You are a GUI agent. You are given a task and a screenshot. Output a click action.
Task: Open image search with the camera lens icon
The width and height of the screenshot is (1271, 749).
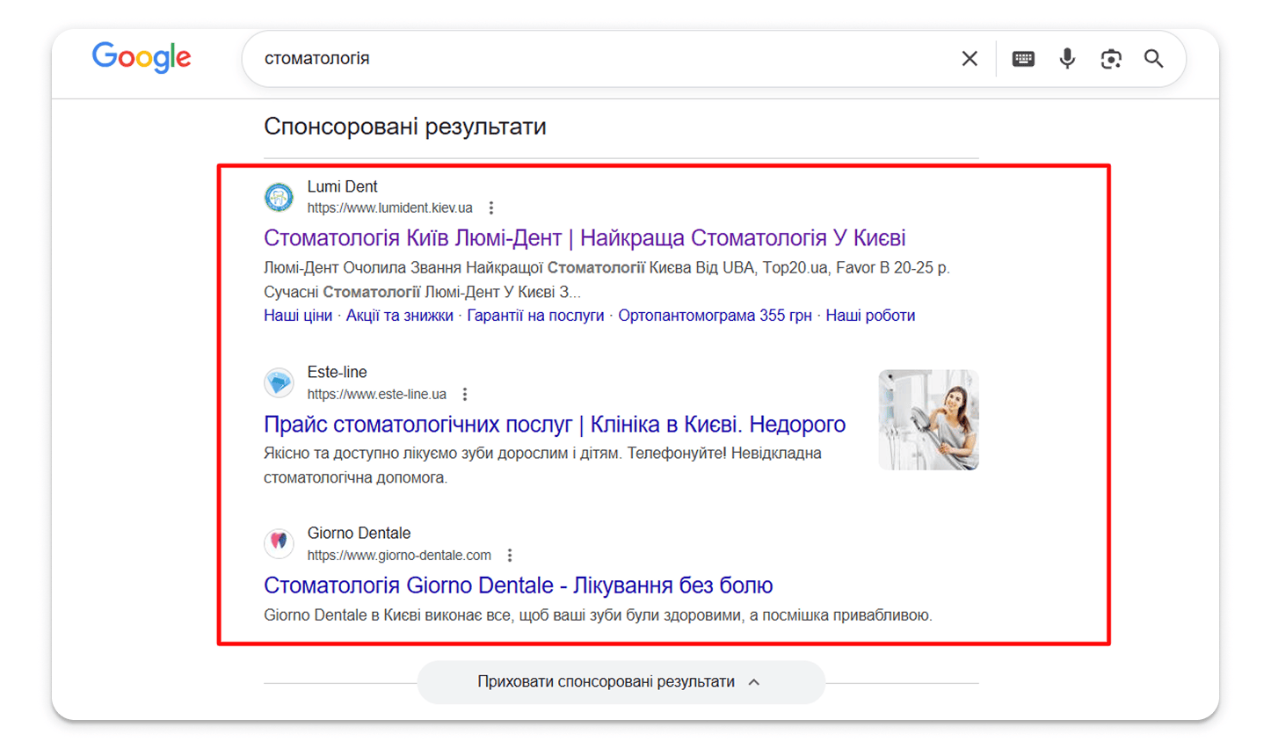(x=1111, y=59)
